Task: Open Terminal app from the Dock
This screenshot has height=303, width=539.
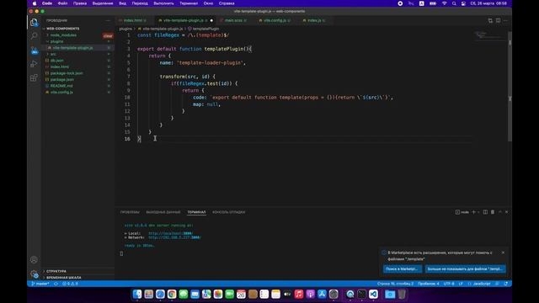Action: (361, 294)
